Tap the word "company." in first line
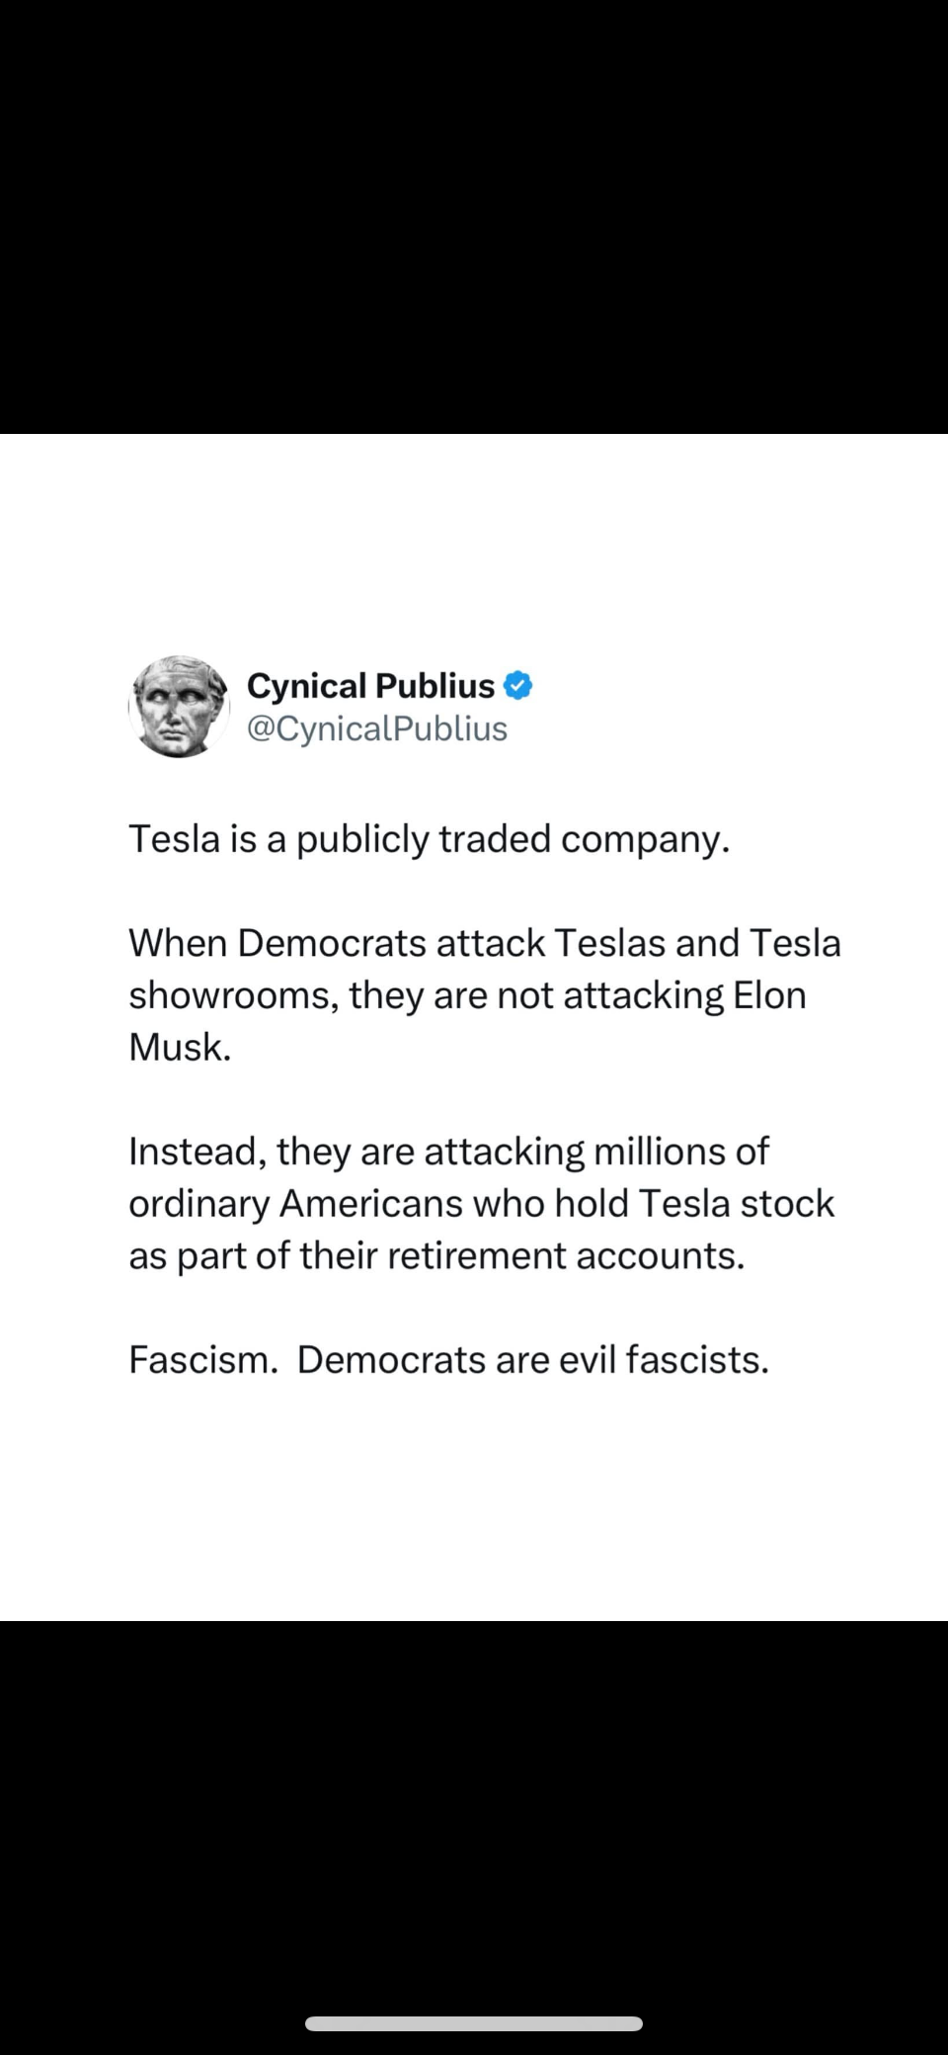Viewport: 948px width, 2055px height. pyautogui.click(x=645, y=839)
